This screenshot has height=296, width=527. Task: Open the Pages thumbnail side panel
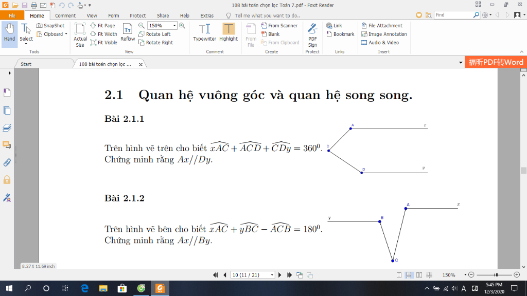point(7,110)
